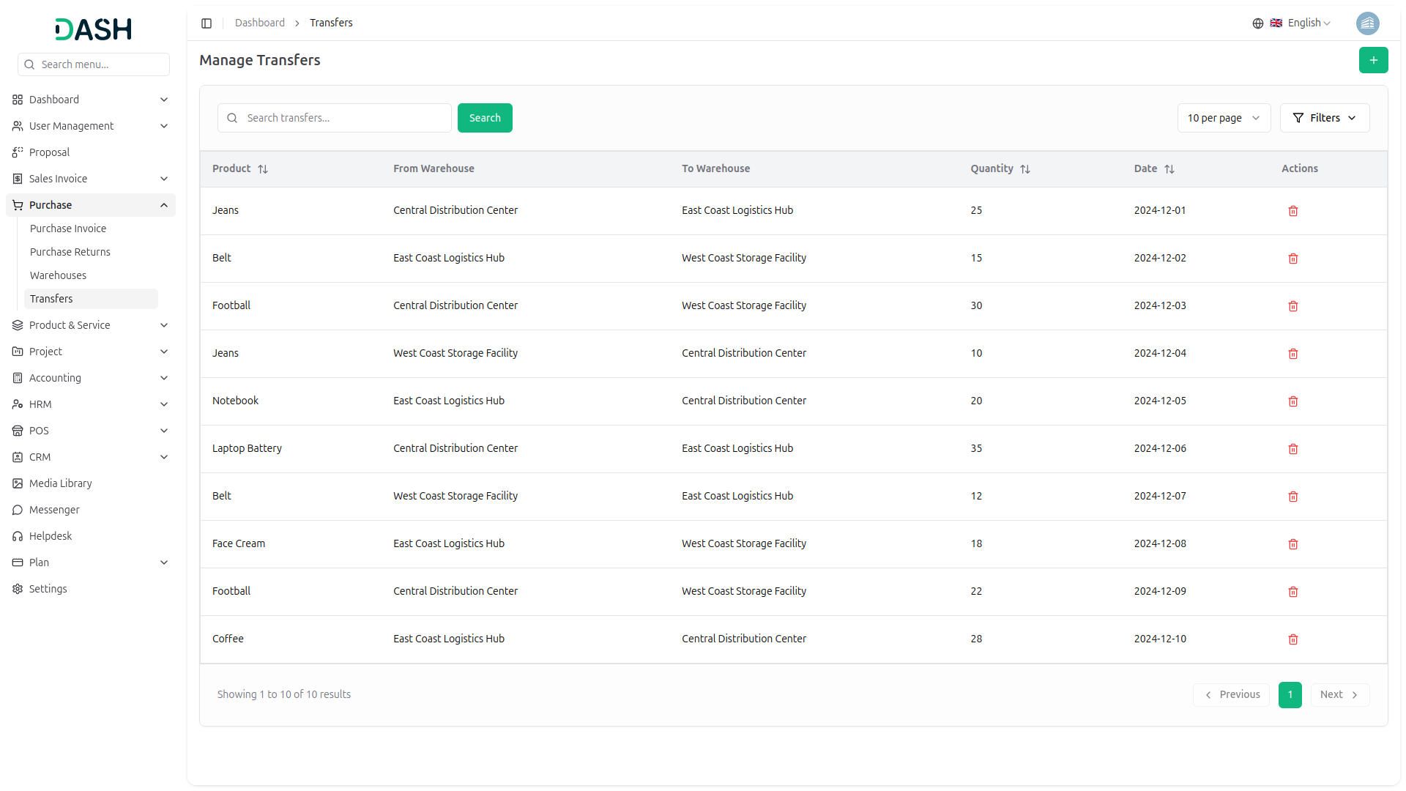Delete the Coffee transfer row

pyautogui.click(x=1292, y=639)
